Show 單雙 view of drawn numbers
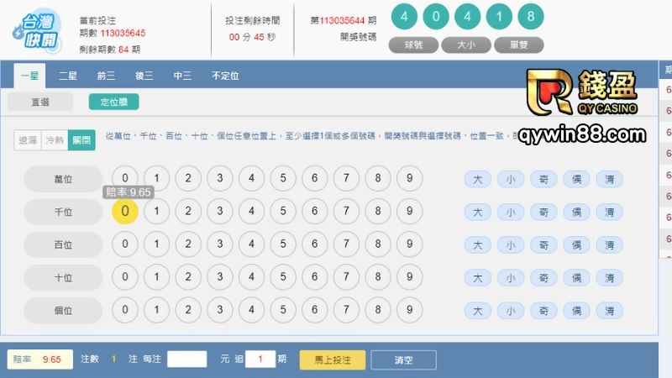 point(517,45)
